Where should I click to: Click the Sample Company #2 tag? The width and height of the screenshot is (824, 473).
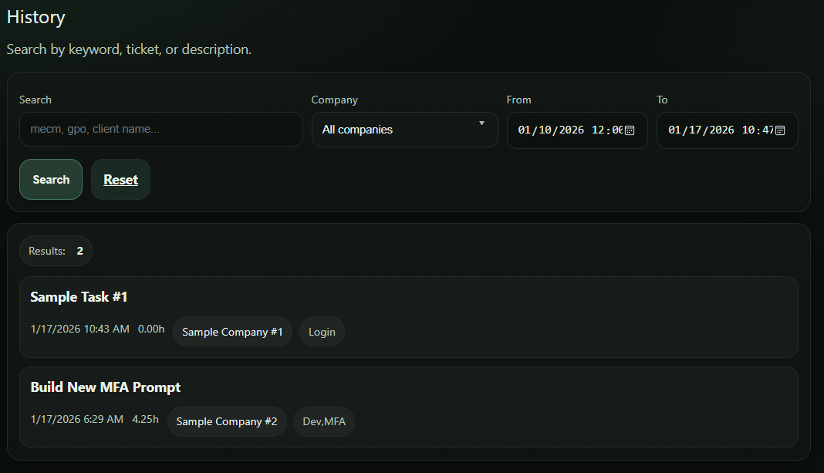[x=227, y=421]
